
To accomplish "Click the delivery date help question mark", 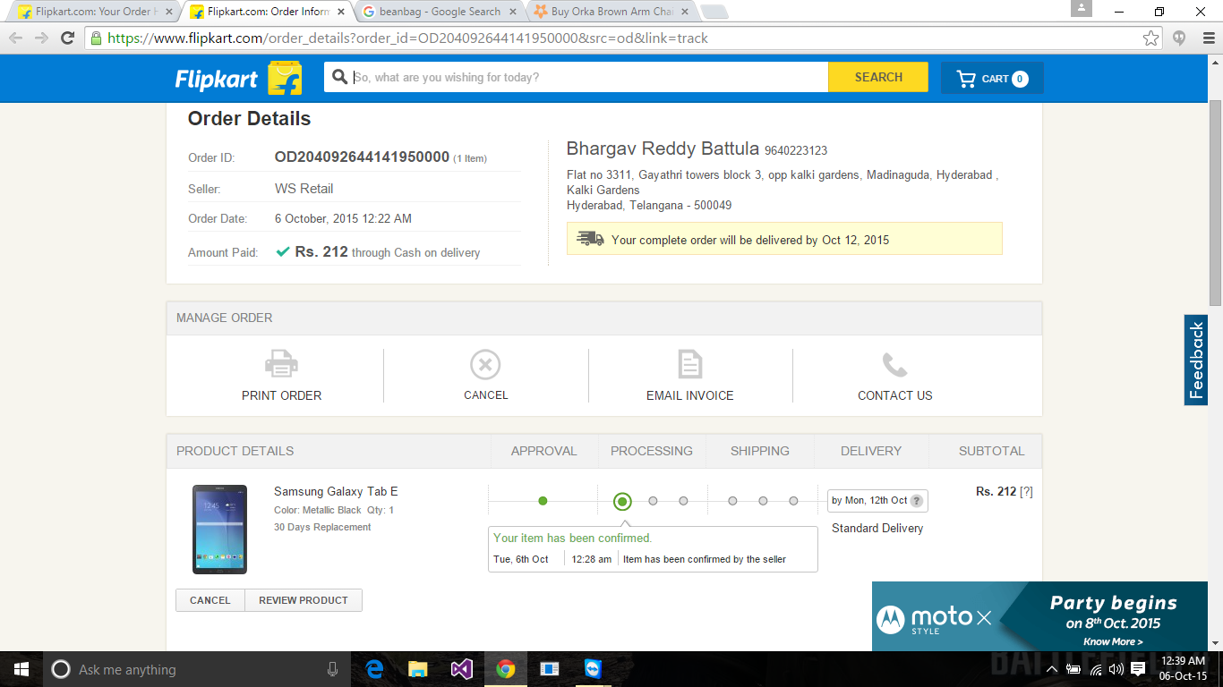I will 916,501.
